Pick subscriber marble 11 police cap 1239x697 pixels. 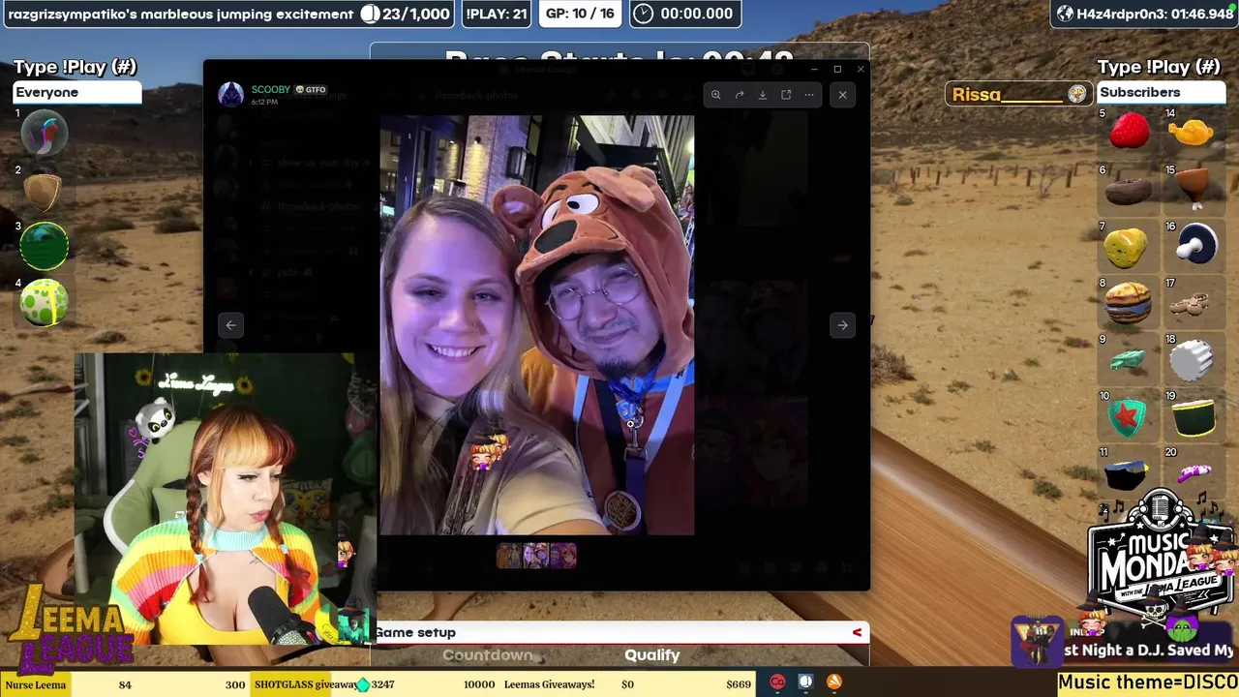(x=1128, y=474)
